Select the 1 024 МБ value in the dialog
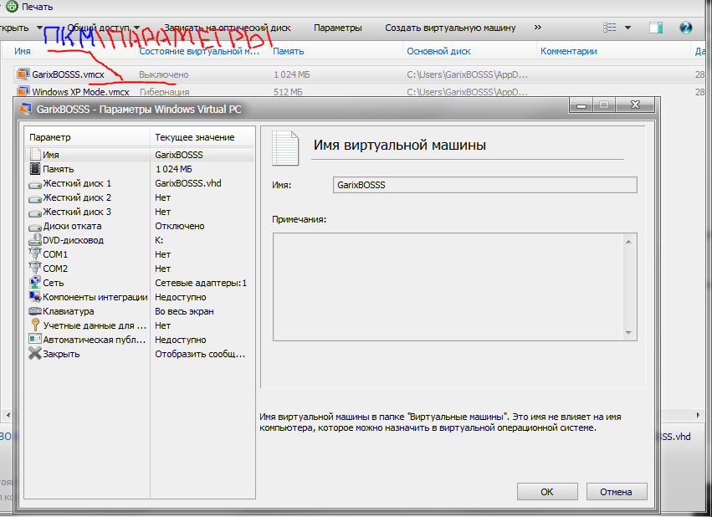This screenshot has height=517, width=712. (x=173, y=169)
